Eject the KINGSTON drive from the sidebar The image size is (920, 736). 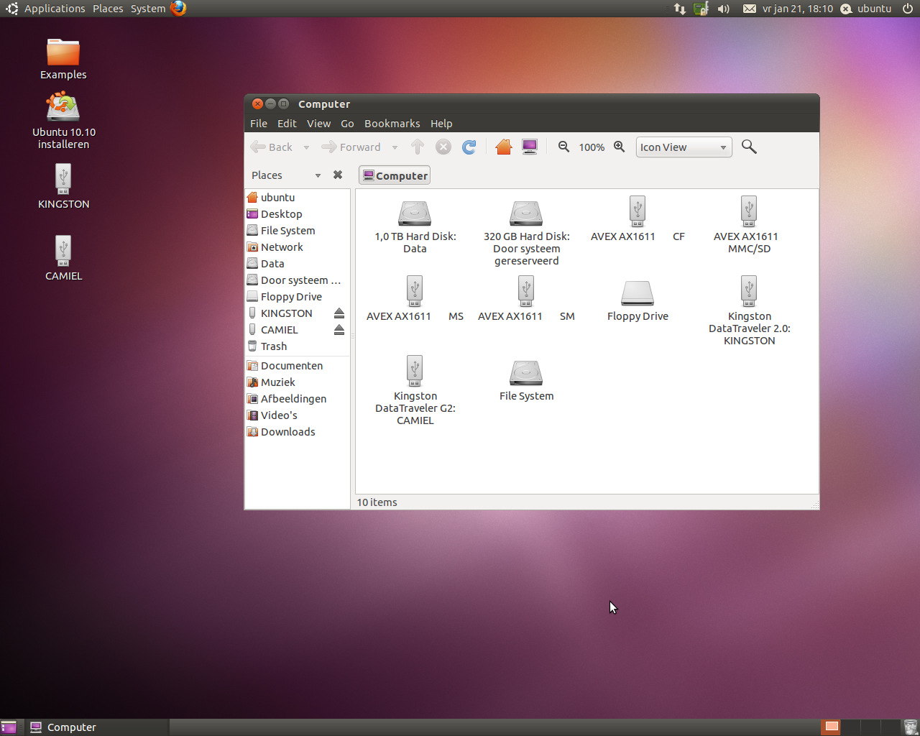(x=338, y=313)
